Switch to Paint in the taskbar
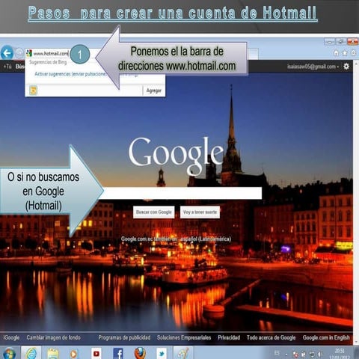The width and height of the screenshot is (359, 359). (182, 353)
